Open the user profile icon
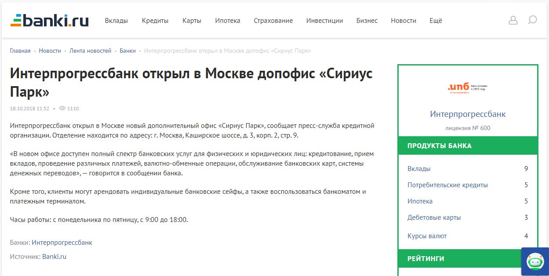 (x=513, y=20)
